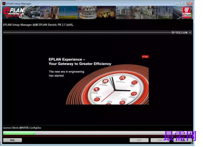203x147 pixels.
Task: Click the red EPLAN logo at top right
Action: pyautogui.click(x=186, y=13)
